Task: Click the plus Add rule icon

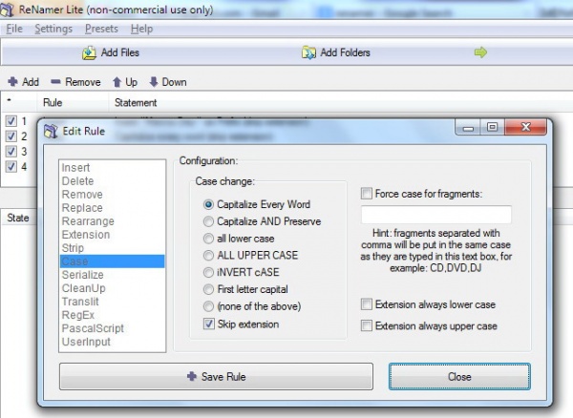Action: 12,81
